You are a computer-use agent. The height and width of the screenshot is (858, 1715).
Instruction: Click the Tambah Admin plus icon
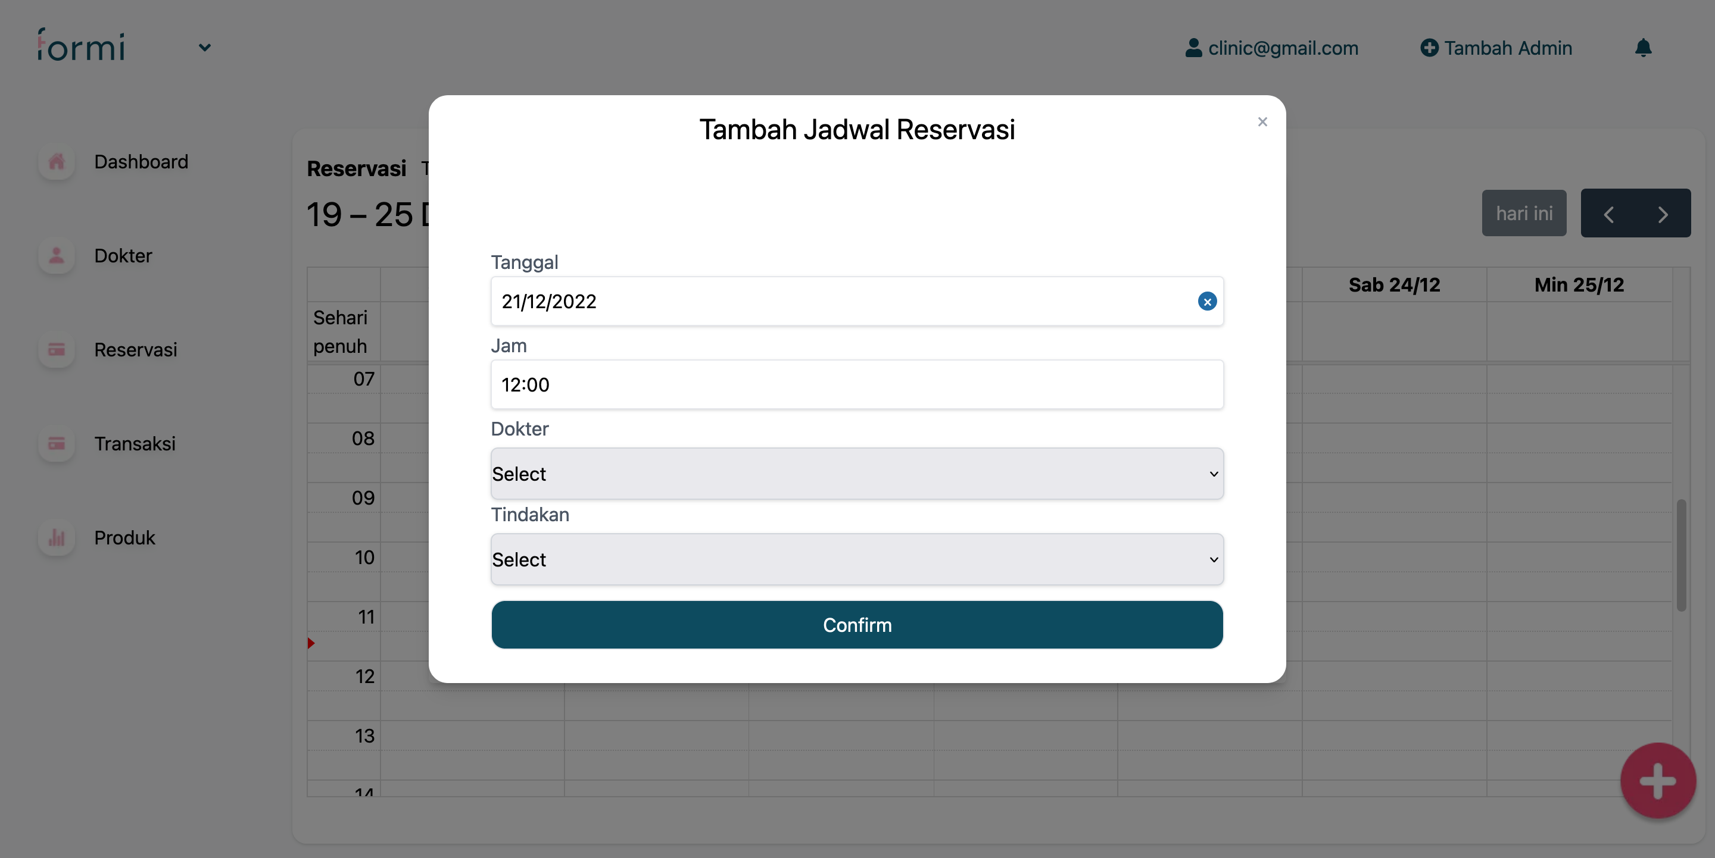[1429, 48]
